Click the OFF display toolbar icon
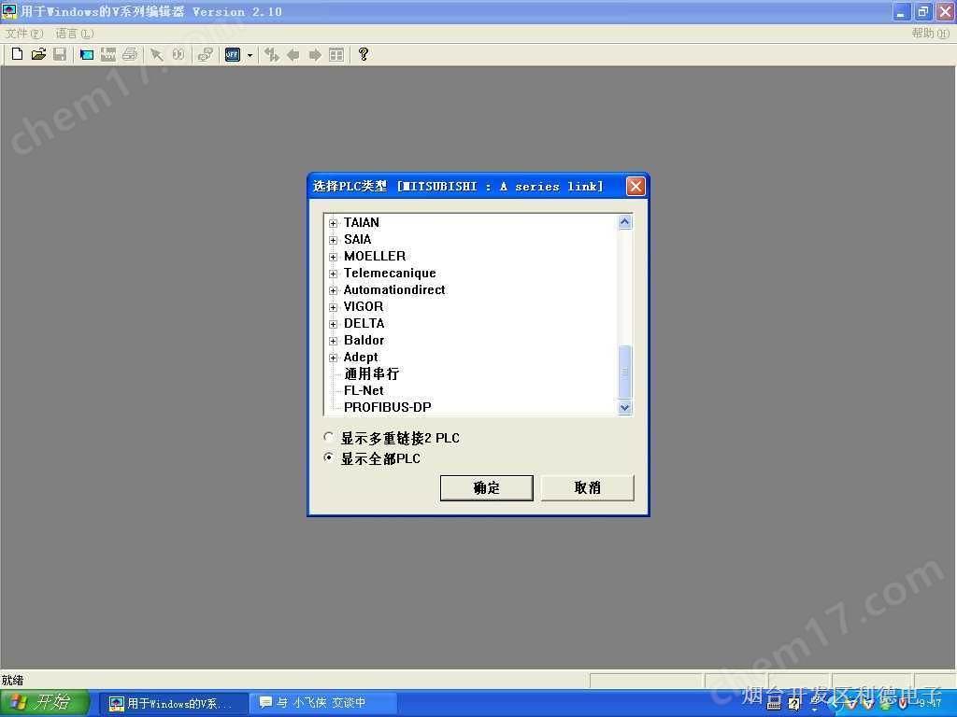Screen dimensions: 957x717 click(x=233, y=55)
